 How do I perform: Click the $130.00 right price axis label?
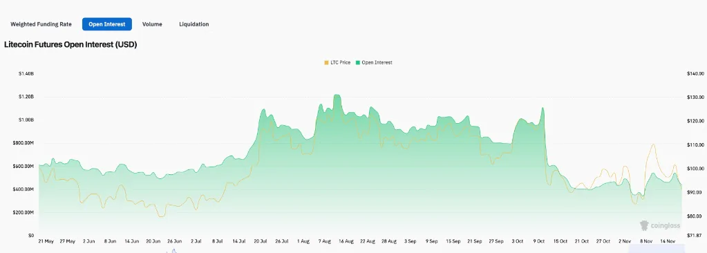(x=695, y=97)
